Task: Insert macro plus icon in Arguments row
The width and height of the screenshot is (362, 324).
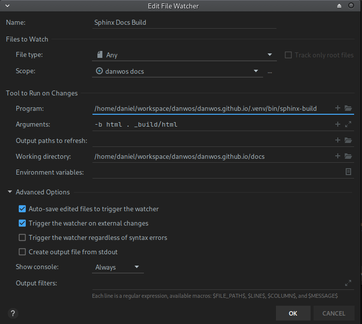Action: 338,125
